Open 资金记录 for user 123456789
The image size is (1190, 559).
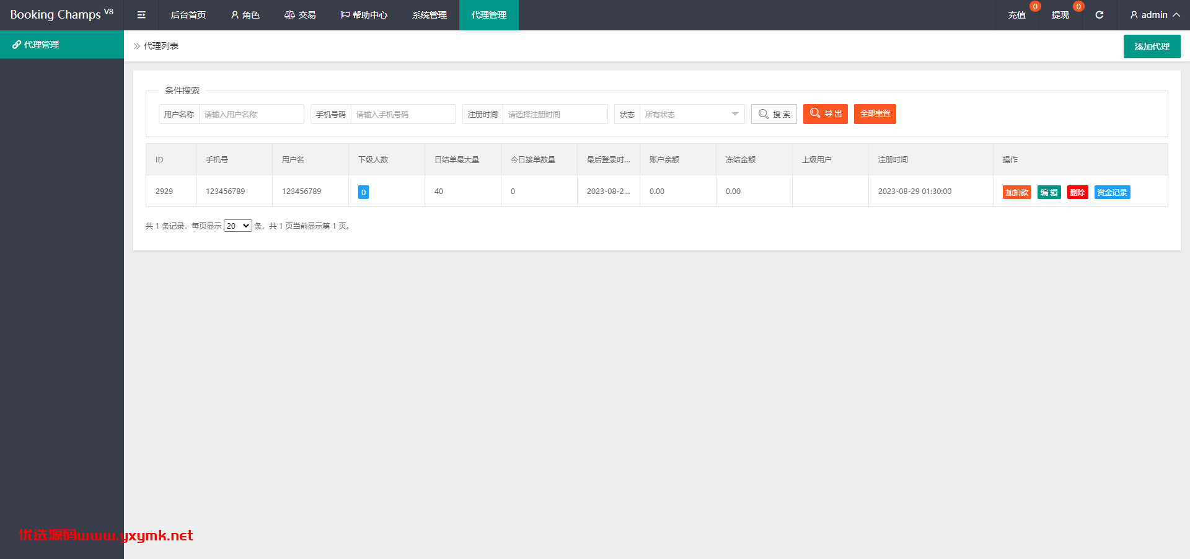pyautogui.click(x=1112, y=192)
